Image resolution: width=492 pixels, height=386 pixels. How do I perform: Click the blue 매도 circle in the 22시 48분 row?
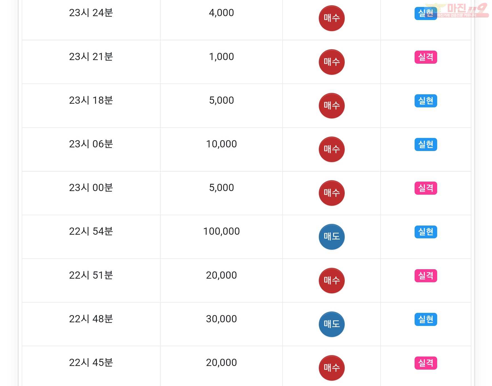[331, 324]
